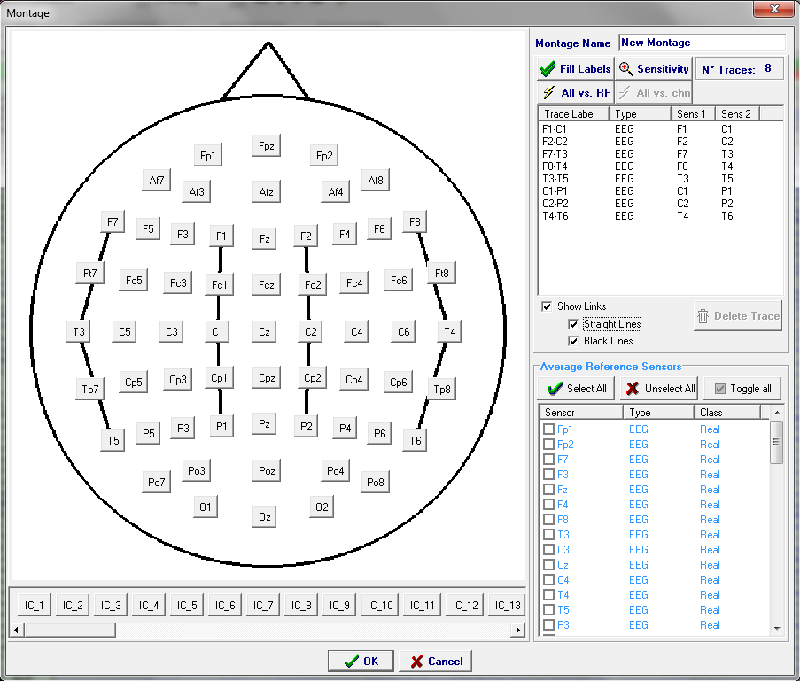
Task: Click the IC_9 component button
Action: point(339,605)
